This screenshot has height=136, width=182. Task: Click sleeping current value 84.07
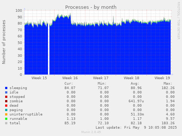point(70,88)
